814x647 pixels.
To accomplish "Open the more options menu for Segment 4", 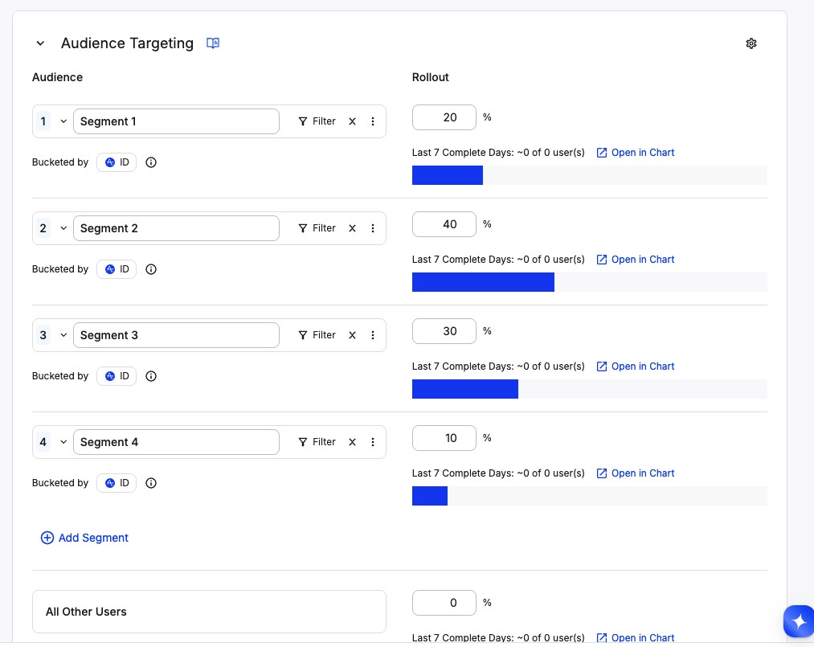I will coord(373,442).
